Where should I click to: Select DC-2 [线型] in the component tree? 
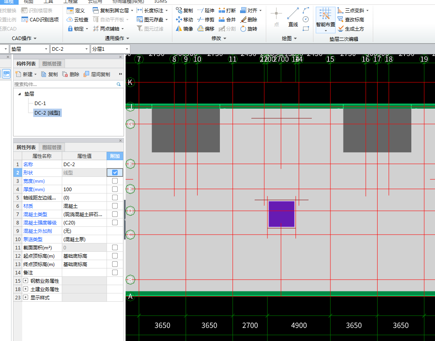tap(47, 113)
